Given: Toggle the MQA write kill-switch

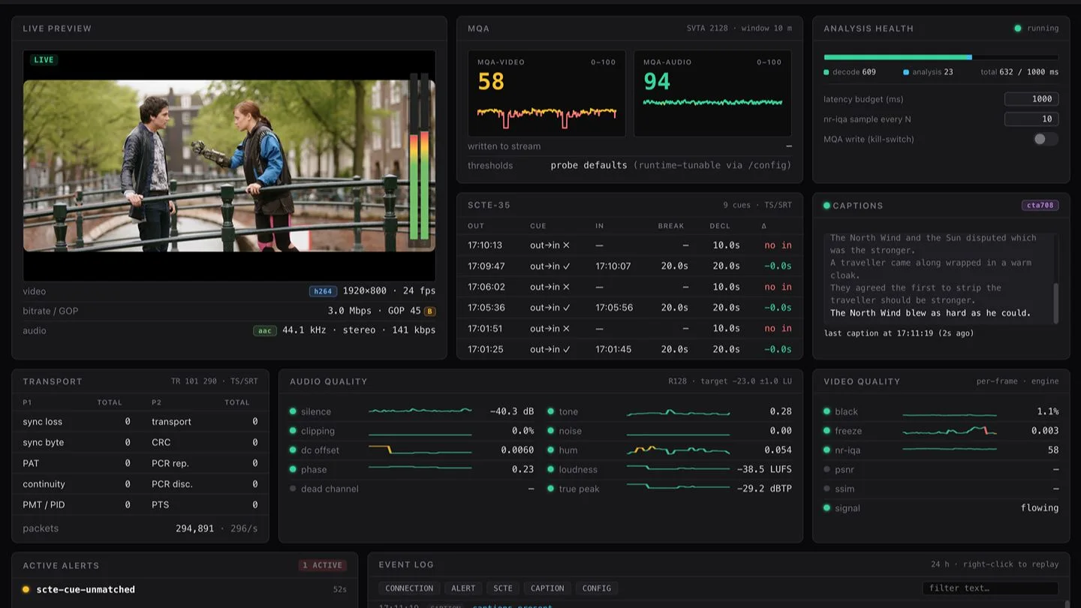Looking at the screenshot, I should coord(1046,139).
